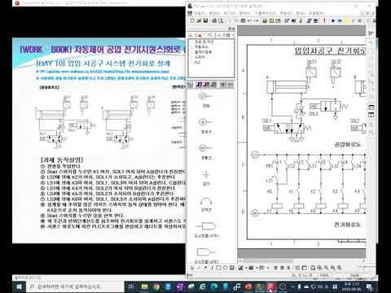Image resolution: width=391 pixels, height=293 pixels.
Task: Select the N terminal line symbol in library
Action: click(x=205, y=122)
